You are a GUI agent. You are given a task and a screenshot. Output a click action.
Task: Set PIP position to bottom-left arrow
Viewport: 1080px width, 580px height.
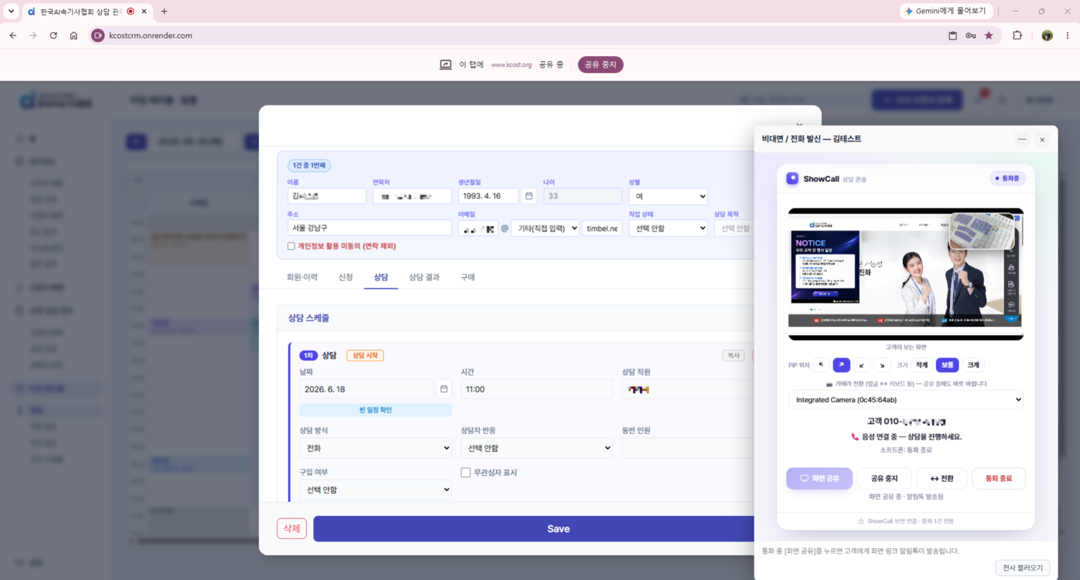click(x=861, y=365)
